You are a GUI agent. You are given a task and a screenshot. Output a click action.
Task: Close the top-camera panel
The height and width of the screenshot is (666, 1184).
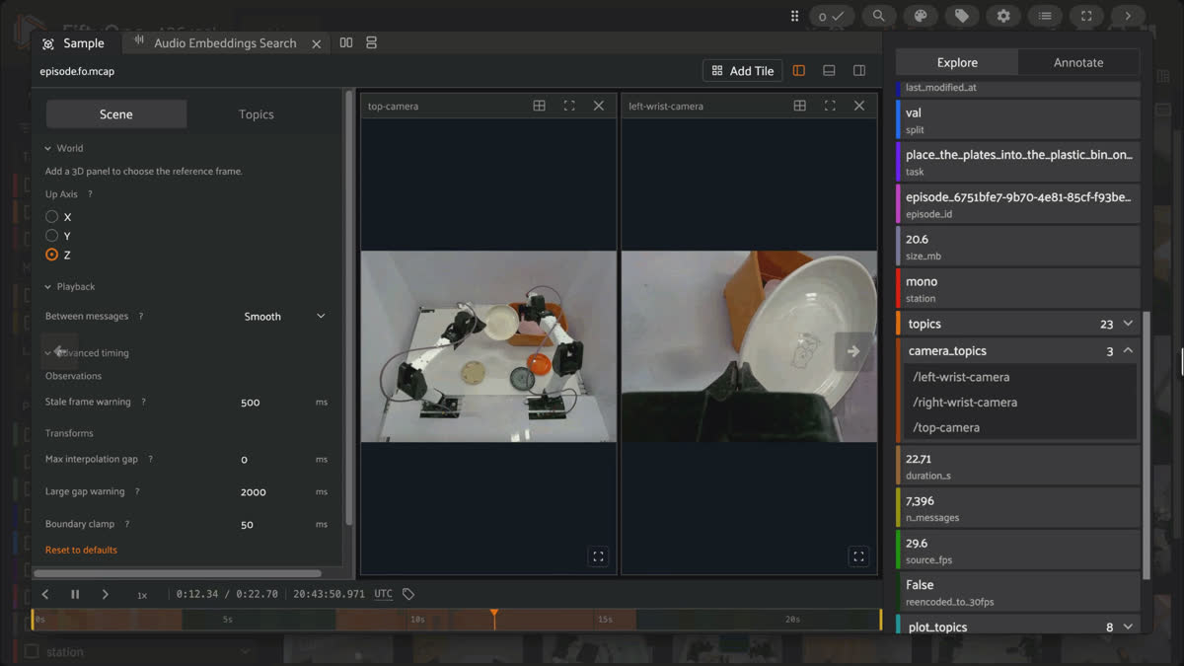[599, 106]
